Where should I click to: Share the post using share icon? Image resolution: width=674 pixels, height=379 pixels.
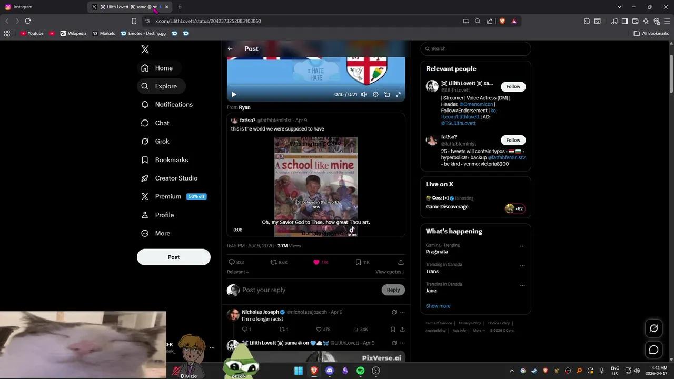pos(401,262)
